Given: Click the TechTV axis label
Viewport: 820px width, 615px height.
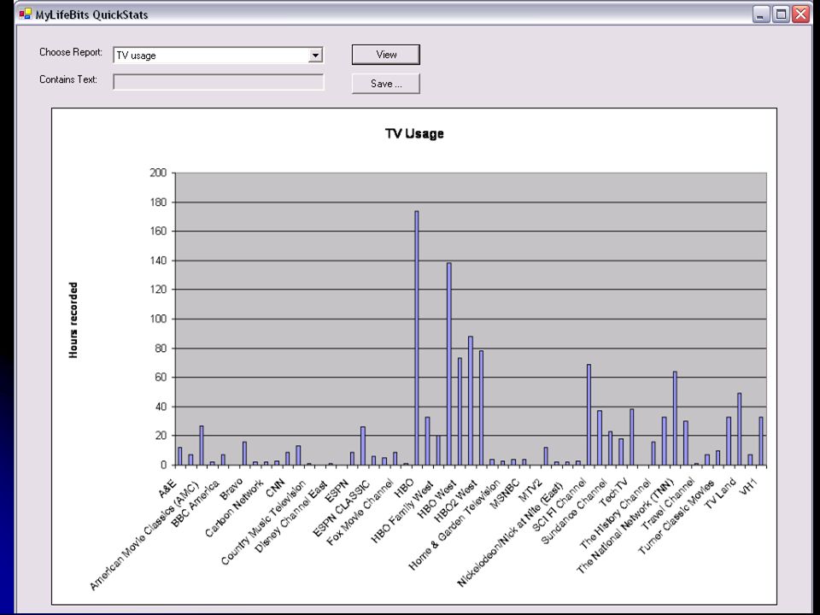Looking at the screenshot, I should pyautogui.click(x=613, y=493).
